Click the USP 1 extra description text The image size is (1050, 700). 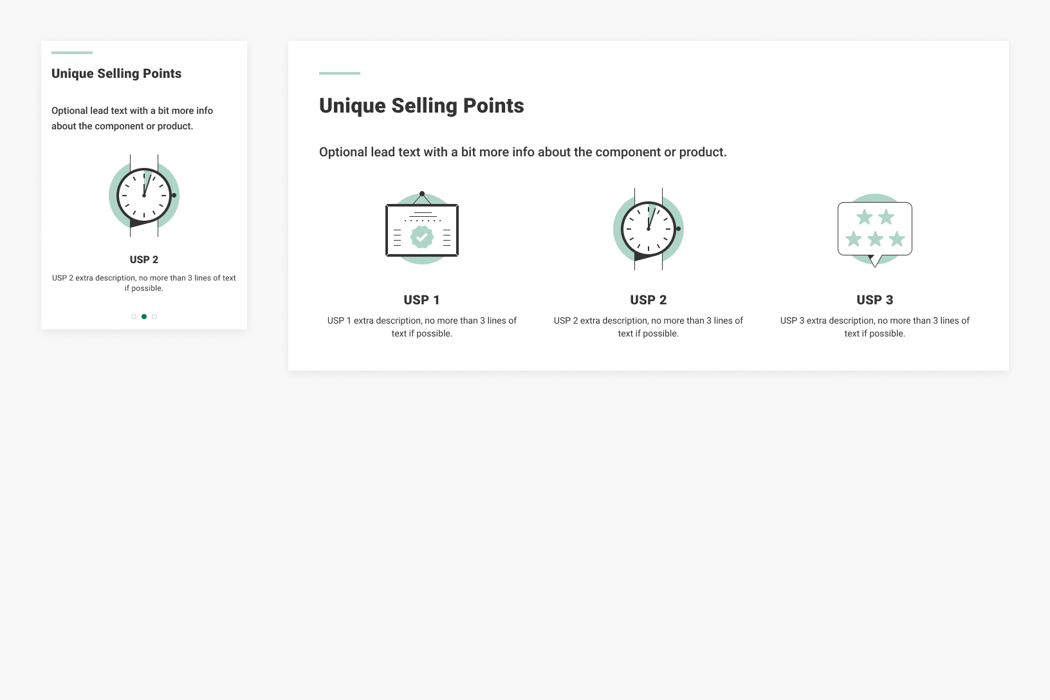pyautogui.click(x=422, y=327)
